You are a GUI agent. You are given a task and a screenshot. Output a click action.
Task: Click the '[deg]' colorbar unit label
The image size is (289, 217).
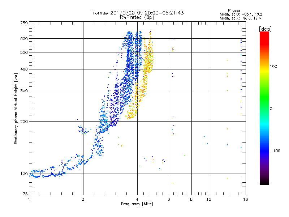pos(265,29)
